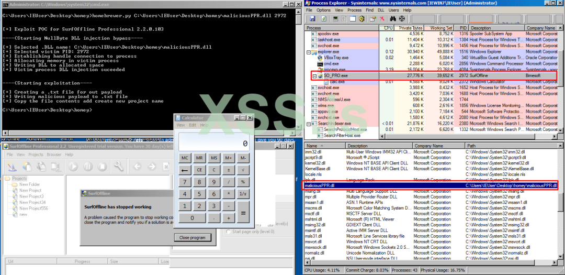Click the browser Forward arrow icon in SurfOffline
Screen dimensions: 565x275
pos(152,167)
